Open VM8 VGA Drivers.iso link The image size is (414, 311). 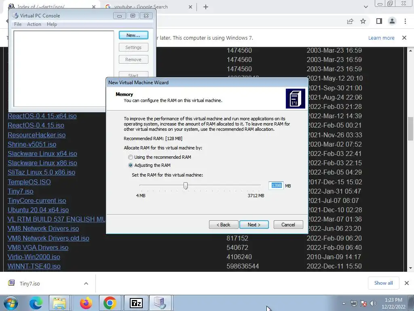38,247
